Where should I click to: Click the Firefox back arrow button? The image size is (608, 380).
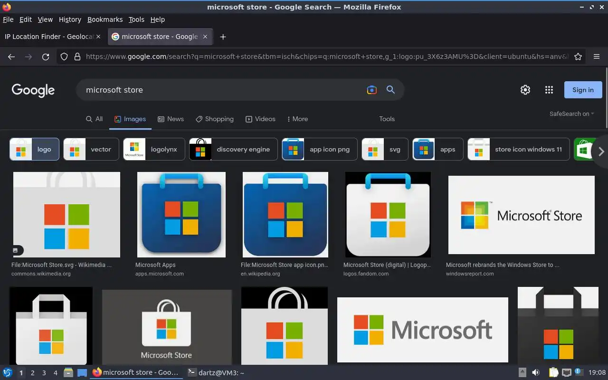coord(11,57)
